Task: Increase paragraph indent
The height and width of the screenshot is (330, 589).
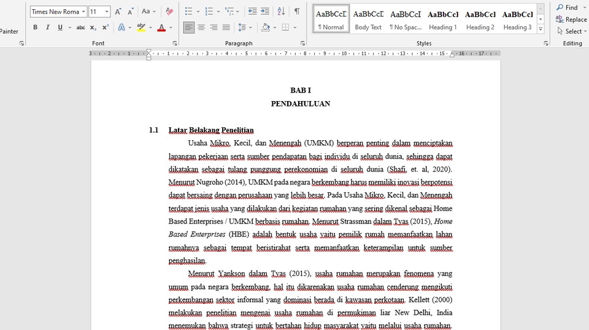Action: [x=265, y=12]
